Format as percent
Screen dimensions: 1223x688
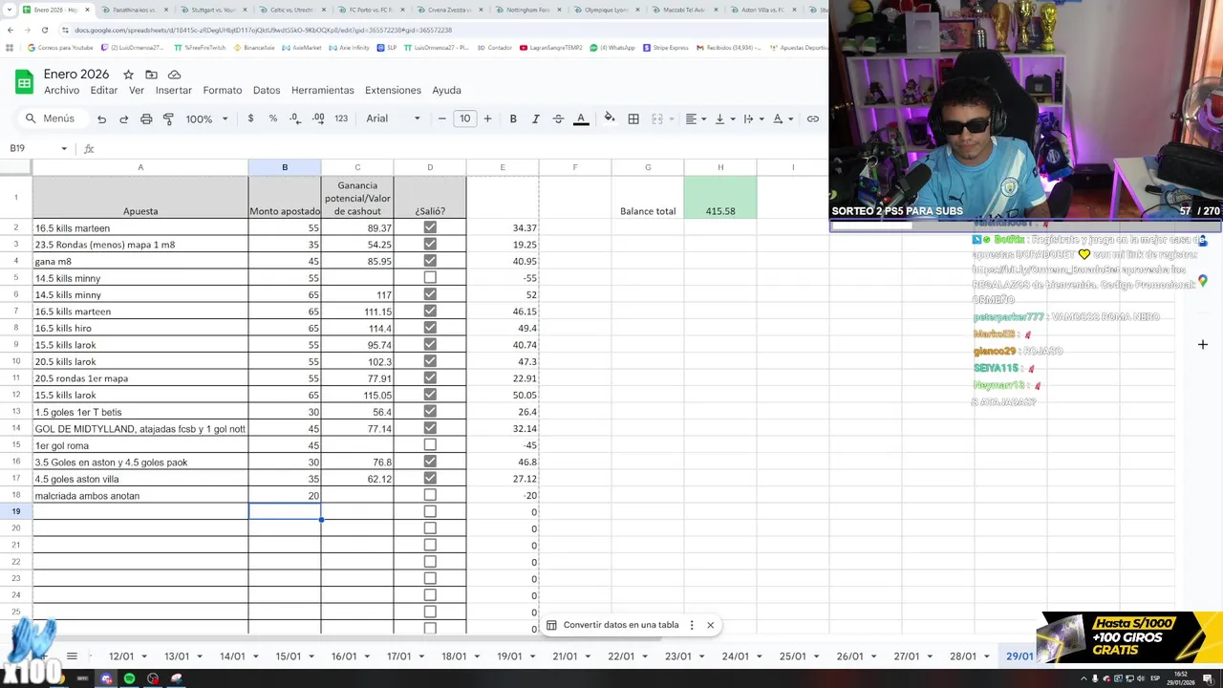273,118
